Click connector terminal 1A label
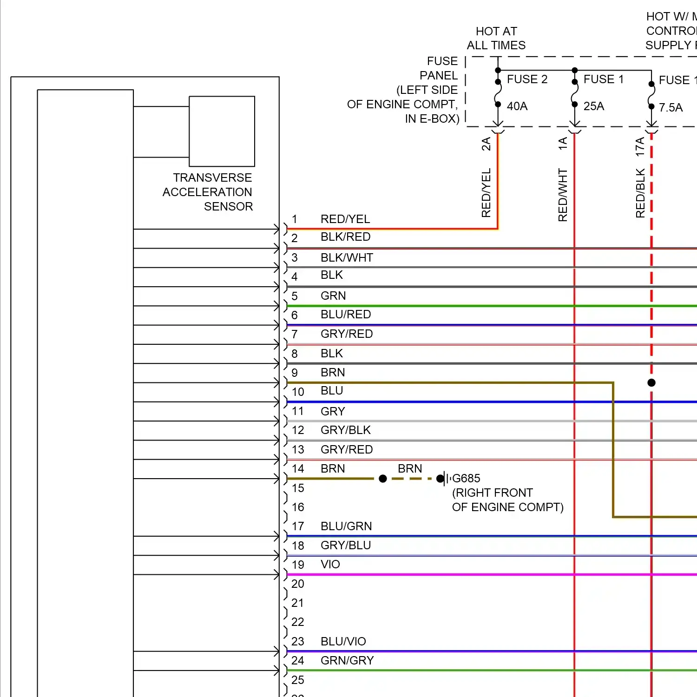Viewport: 697px width, 697px height. tap(563, 144)
